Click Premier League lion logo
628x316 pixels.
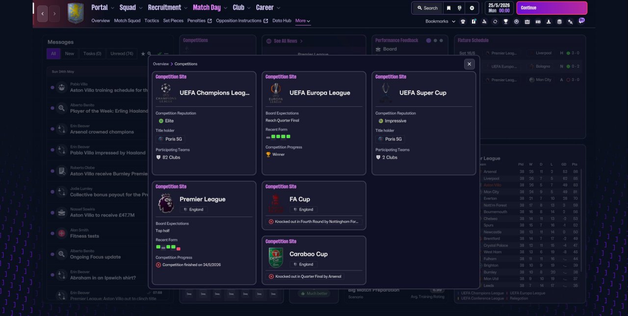tap(166, 202)
